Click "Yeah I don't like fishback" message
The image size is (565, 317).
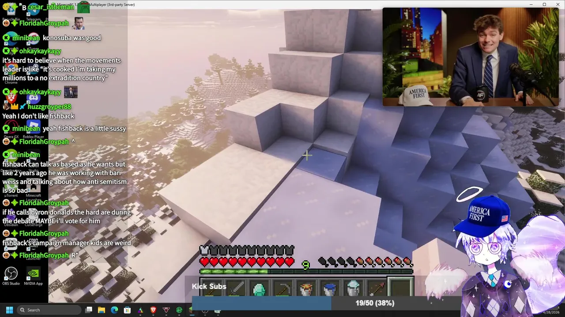click(38, 116)
